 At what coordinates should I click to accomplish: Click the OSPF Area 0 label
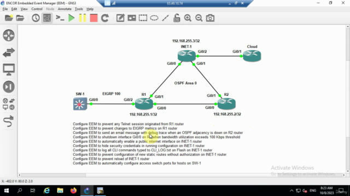point(185,83)
